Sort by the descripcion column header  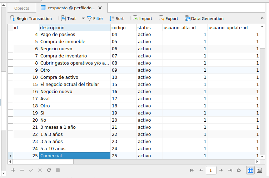point(74,27)
